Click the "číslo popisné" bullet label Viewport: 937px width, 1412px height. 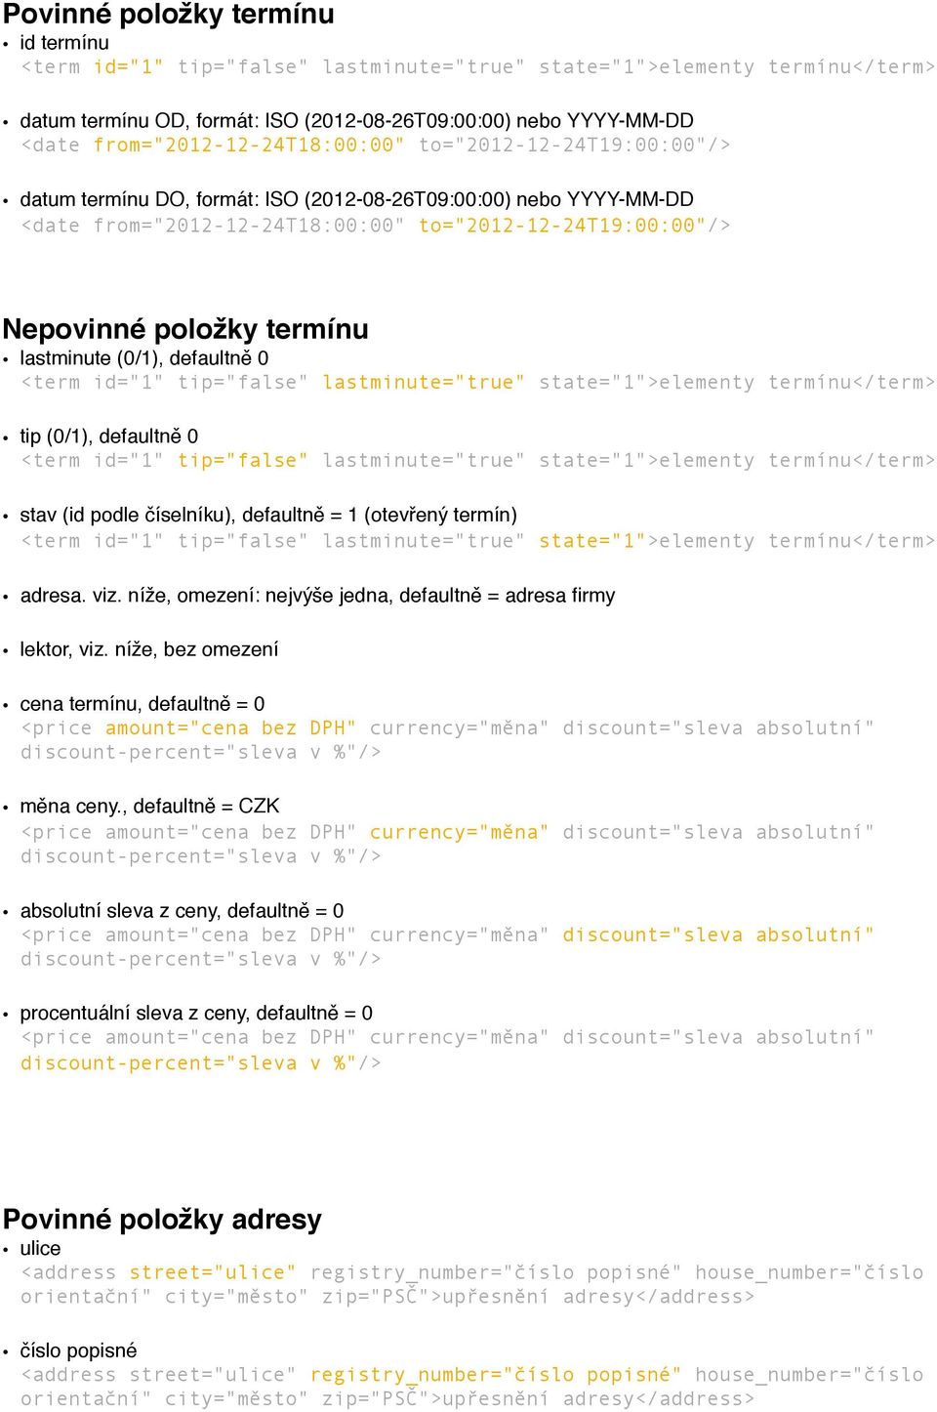click(x=78, y=1350)
